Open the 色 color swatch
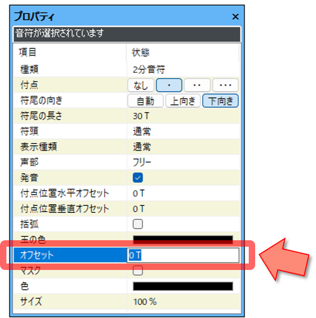This screenshot has width=316, height=318. [183, 286]
